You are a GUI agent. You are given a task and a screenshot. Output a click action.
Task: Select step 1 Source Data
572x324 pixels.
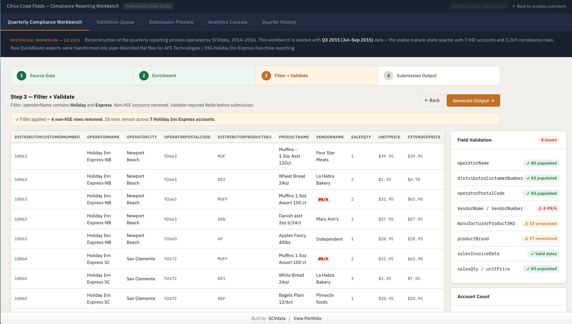pos(72,76)
